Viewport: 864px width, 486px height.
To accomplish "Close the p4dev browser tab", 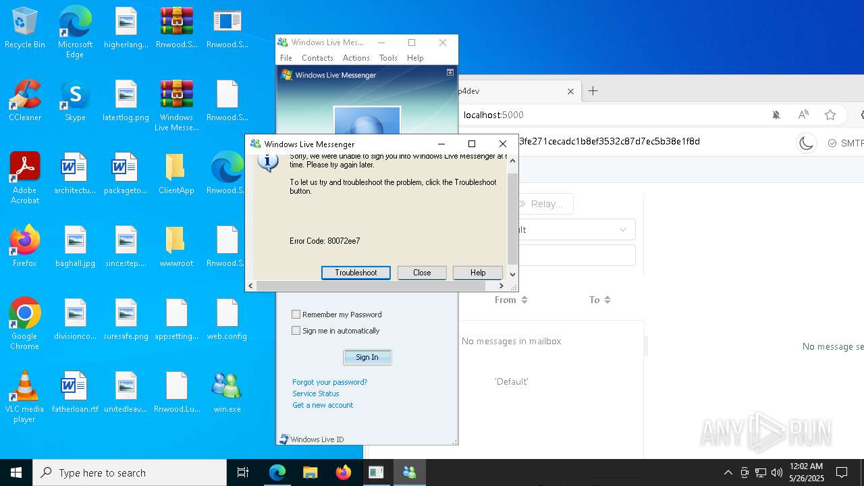I will click(570, 91).
